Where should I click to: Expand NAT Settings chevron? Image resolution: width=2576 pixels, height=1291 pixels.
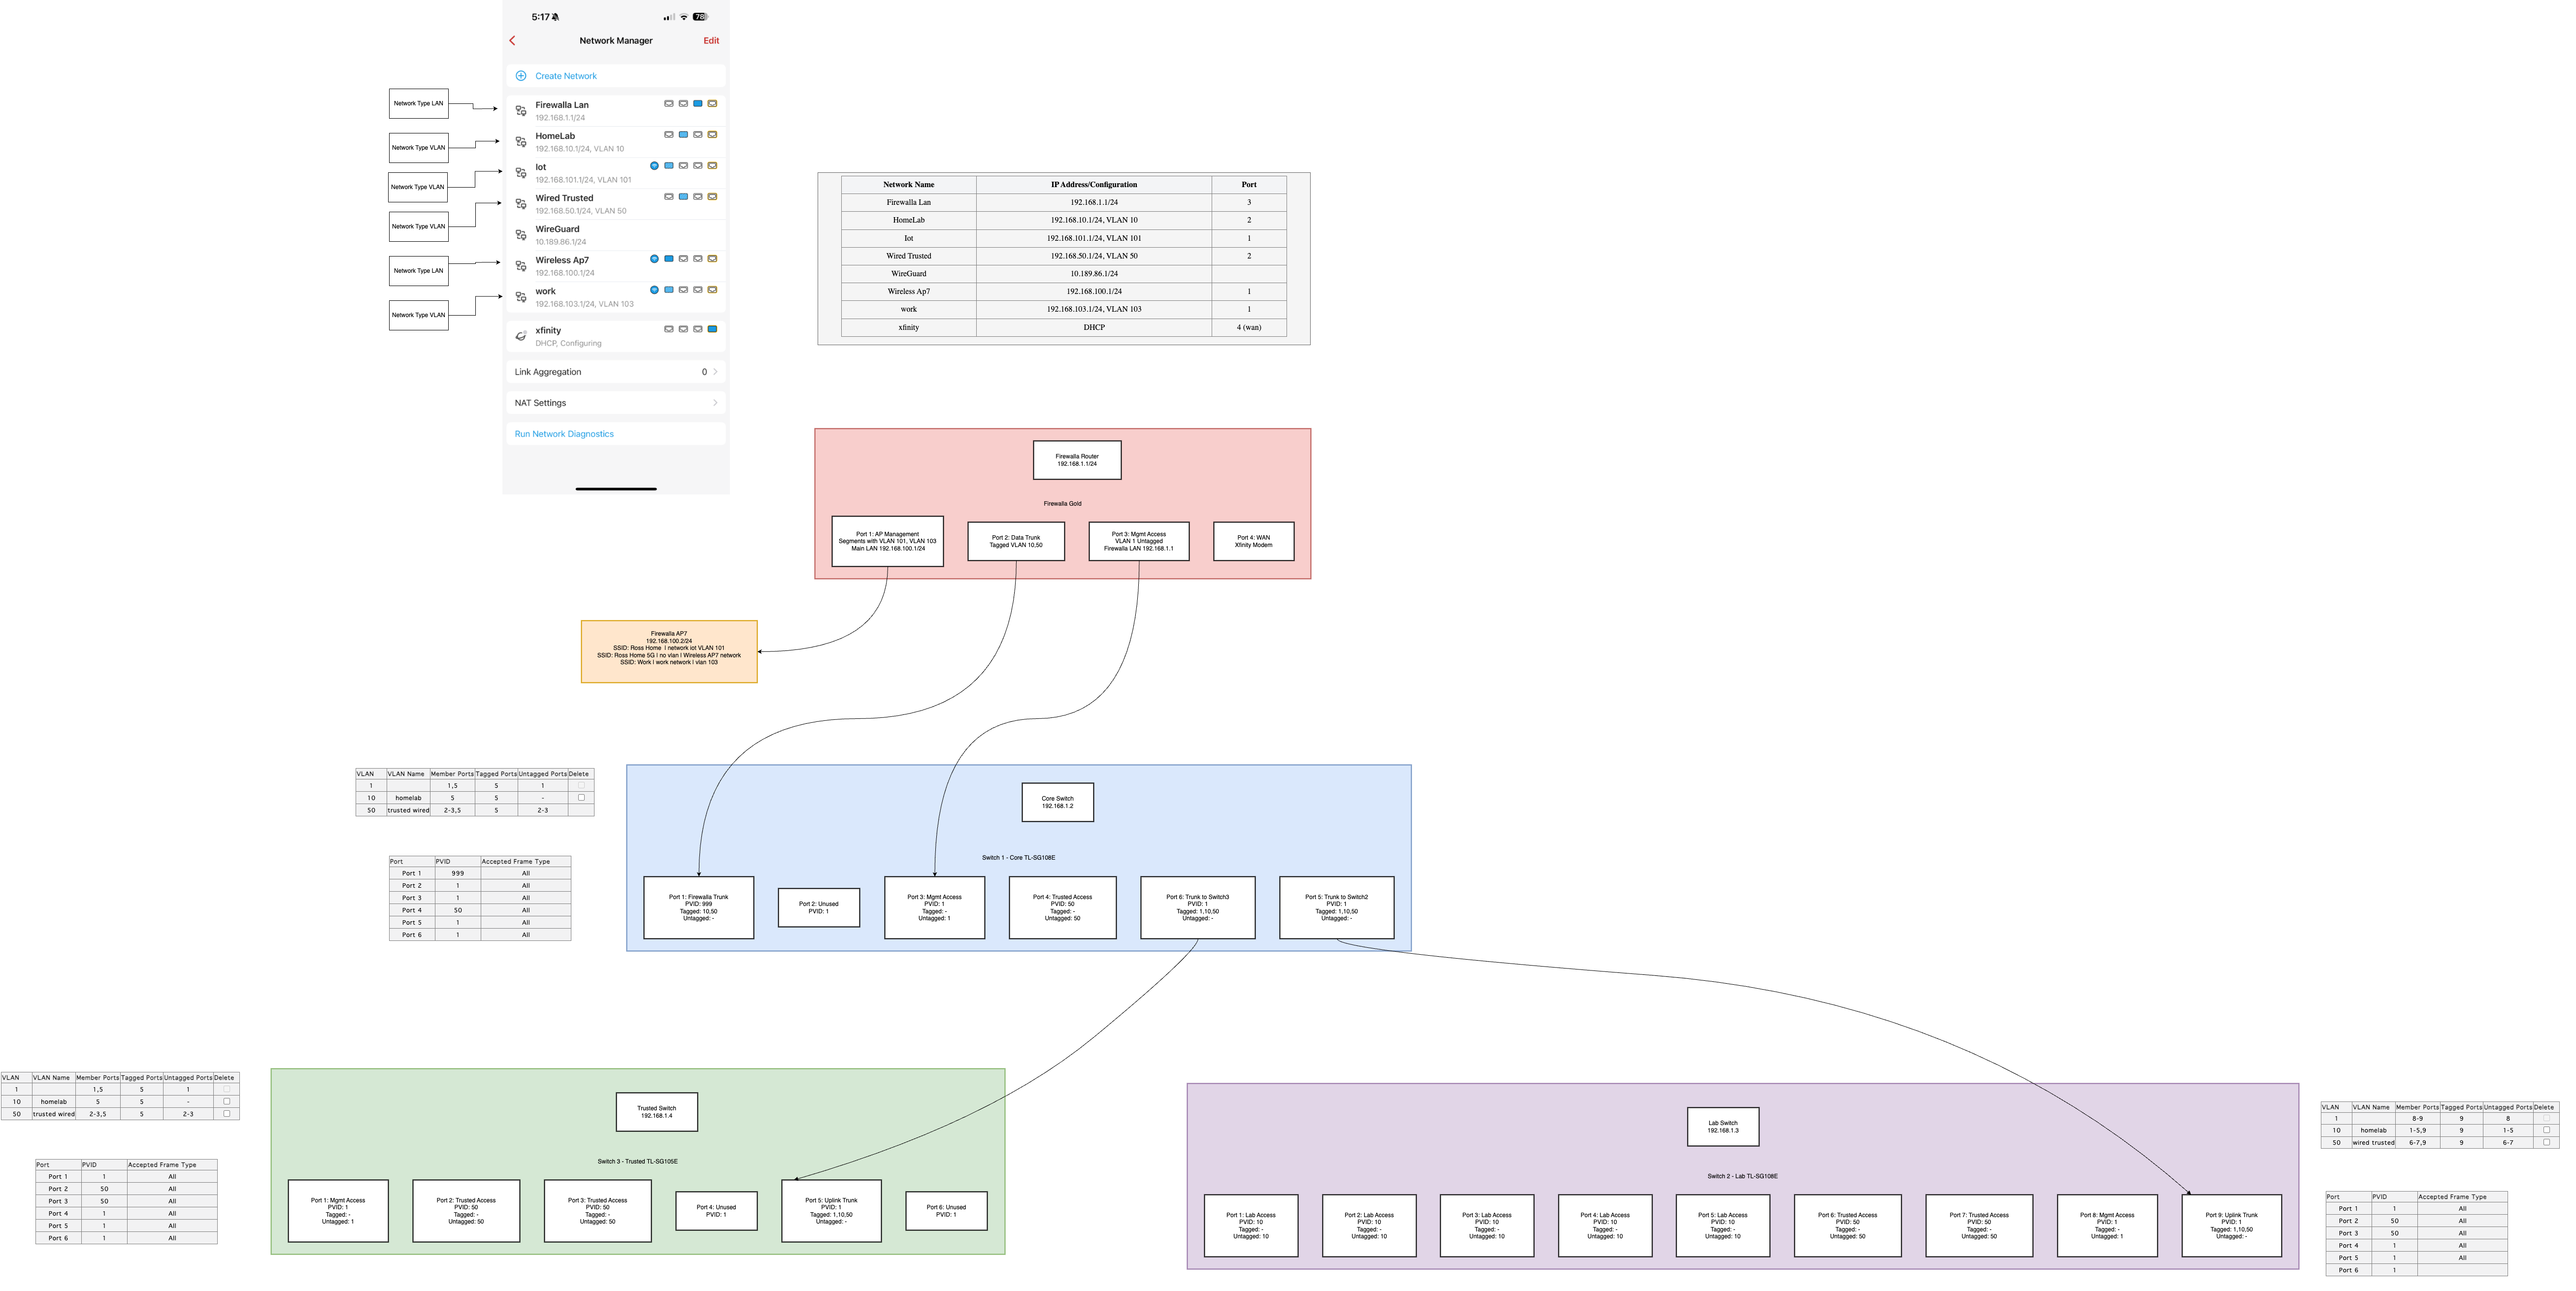[715, 403]
